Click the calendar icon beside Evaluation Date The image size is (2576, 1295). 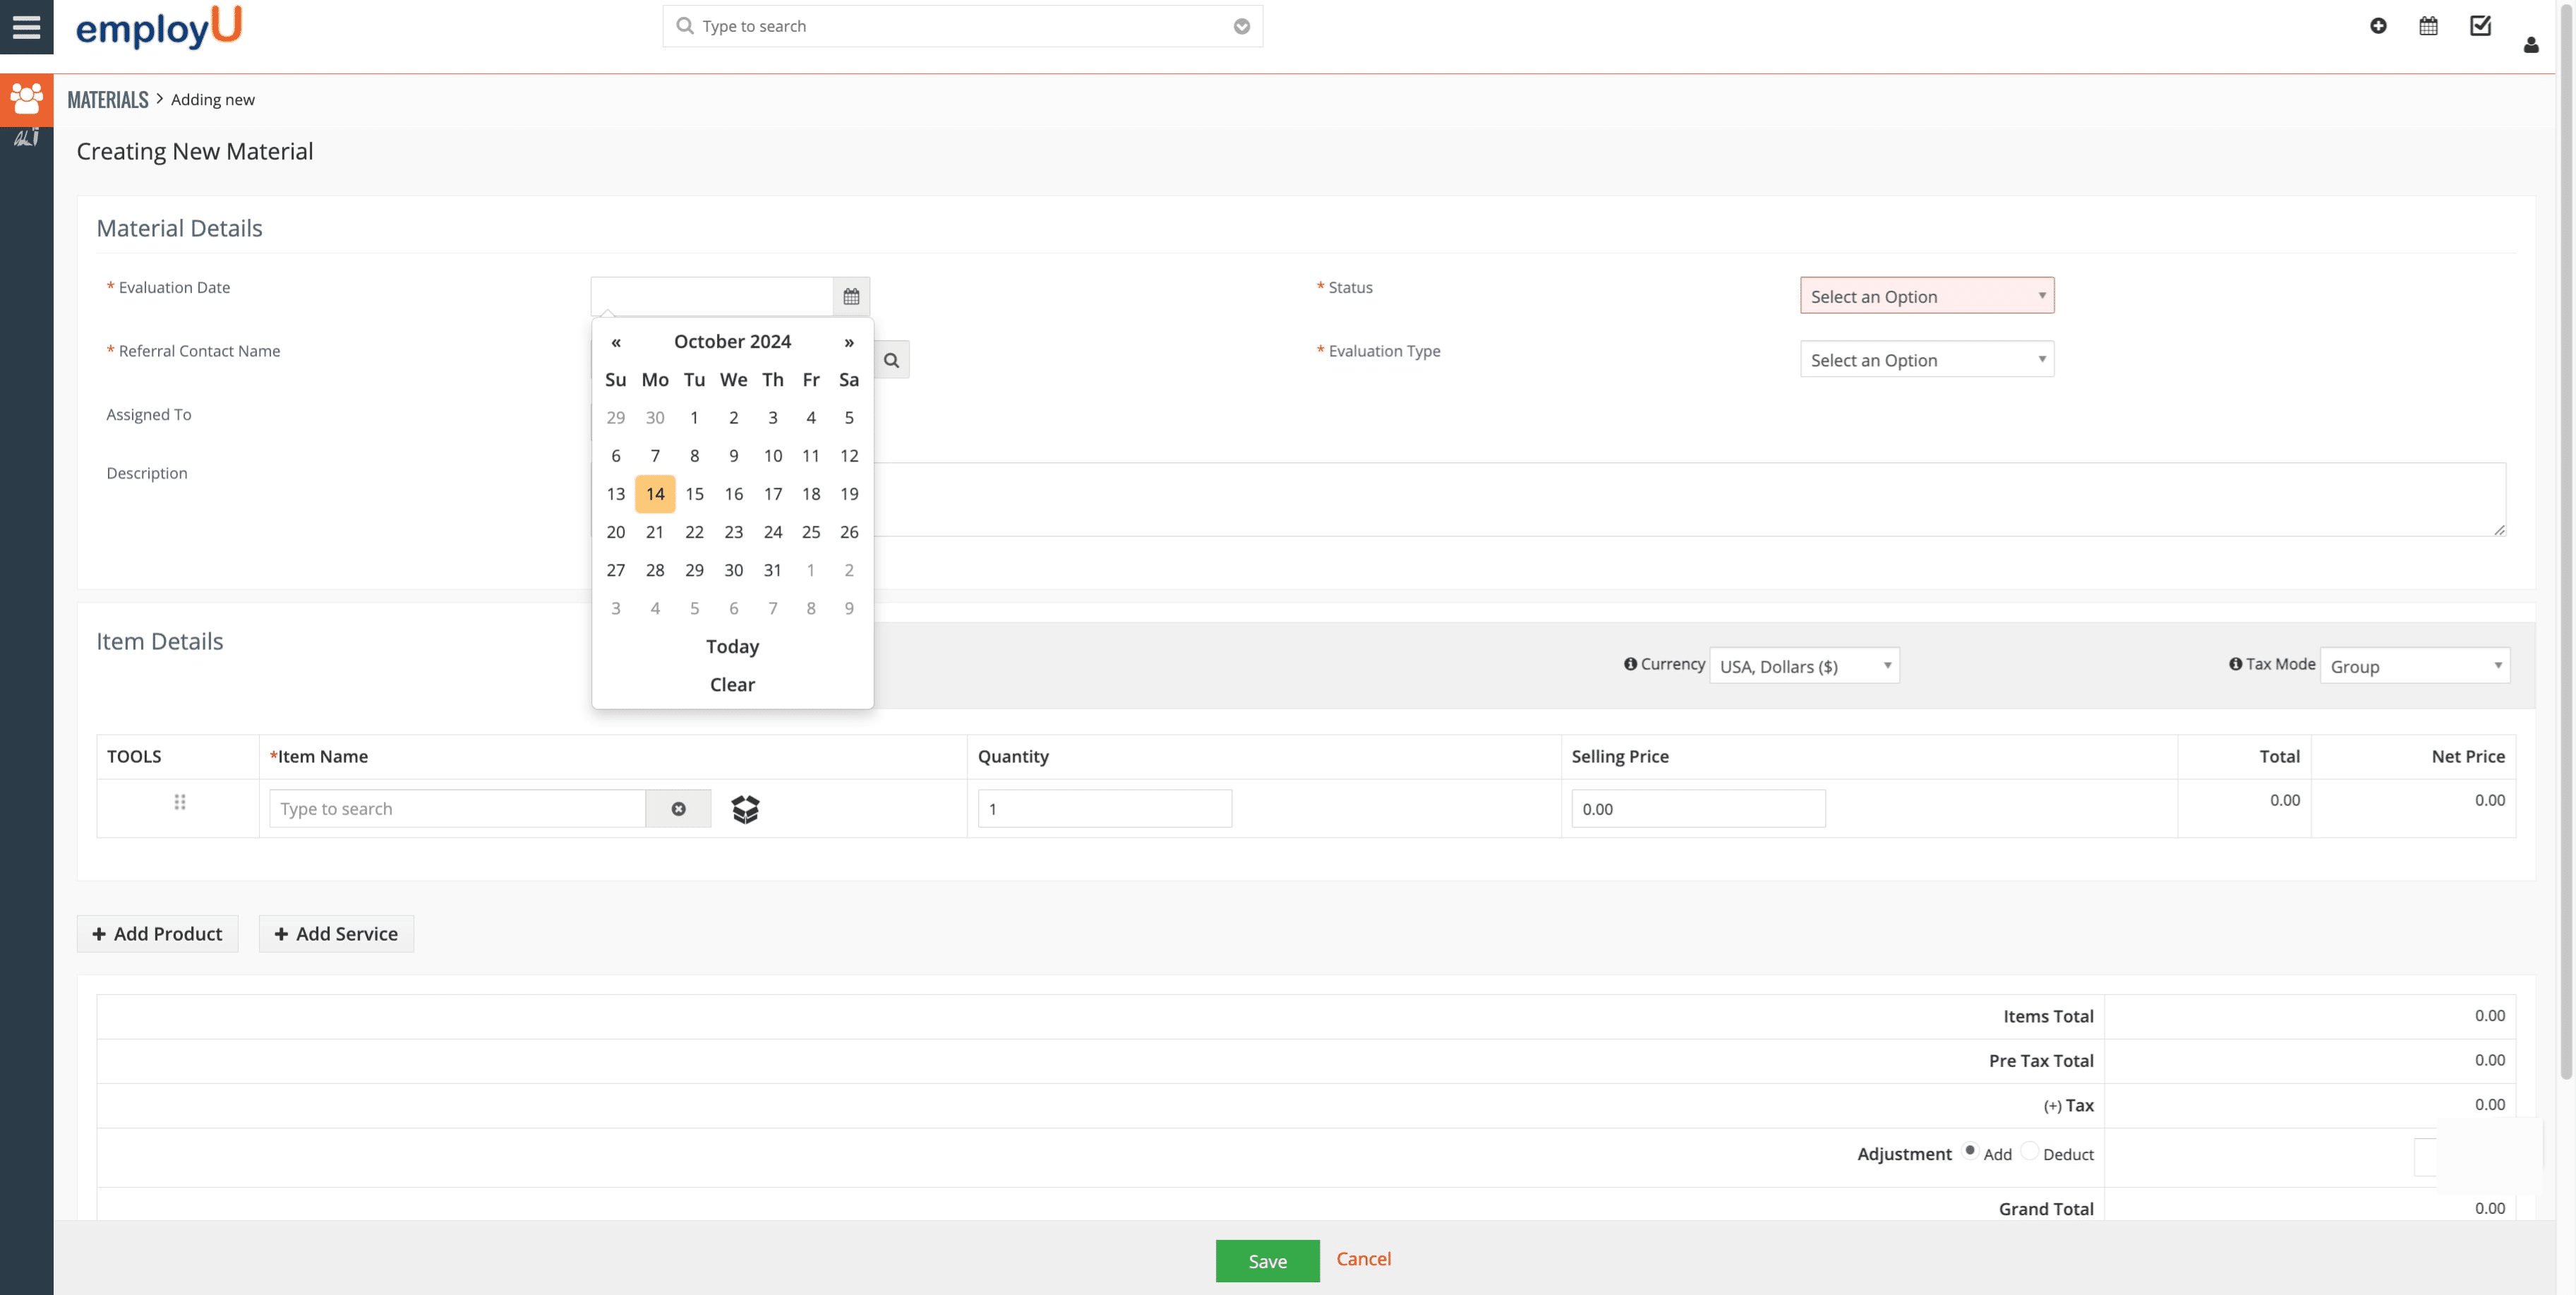[851, 296]
